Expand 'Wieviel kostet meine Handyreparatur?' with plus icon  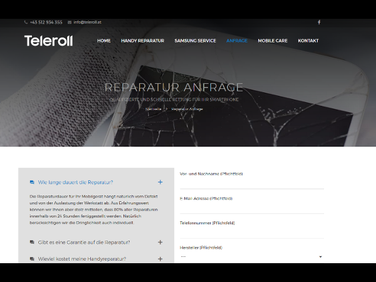point(160,259)
